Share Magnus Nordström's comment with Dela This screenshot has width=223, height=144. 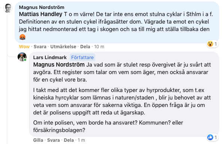[x=85, y=47]
